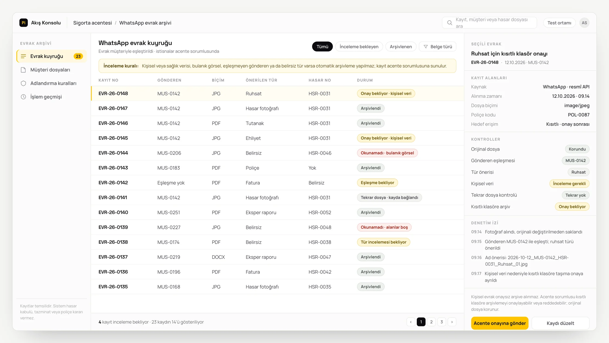The width and height of the screenshot is (609, 343).
Task: Select page 1 in pagination
Action: [x=421, y=322]
